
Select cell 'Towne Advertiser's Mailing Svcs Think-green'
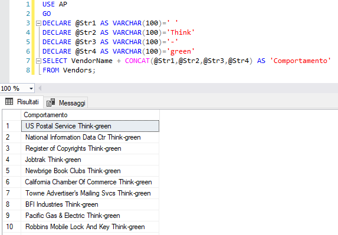coord(90,193)
